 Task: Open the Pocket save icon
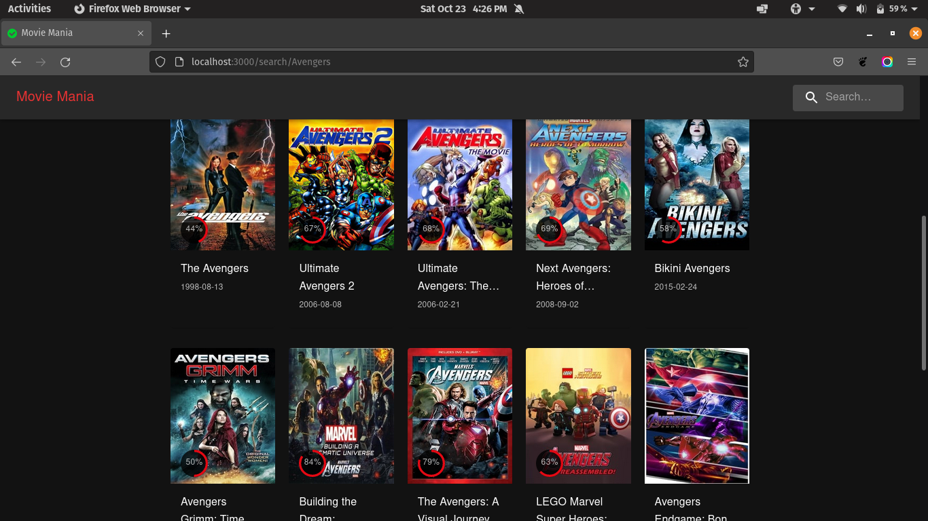pyautogui.click(x=838, y=62)
